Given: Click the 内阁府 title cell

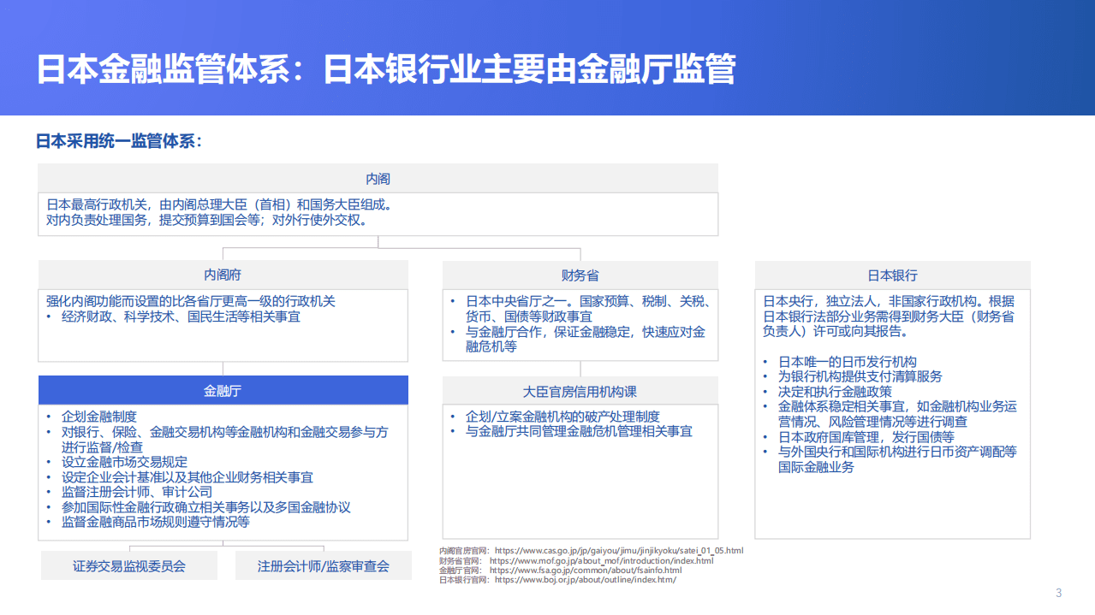Looking at the screenshot, I should point(223,275).
